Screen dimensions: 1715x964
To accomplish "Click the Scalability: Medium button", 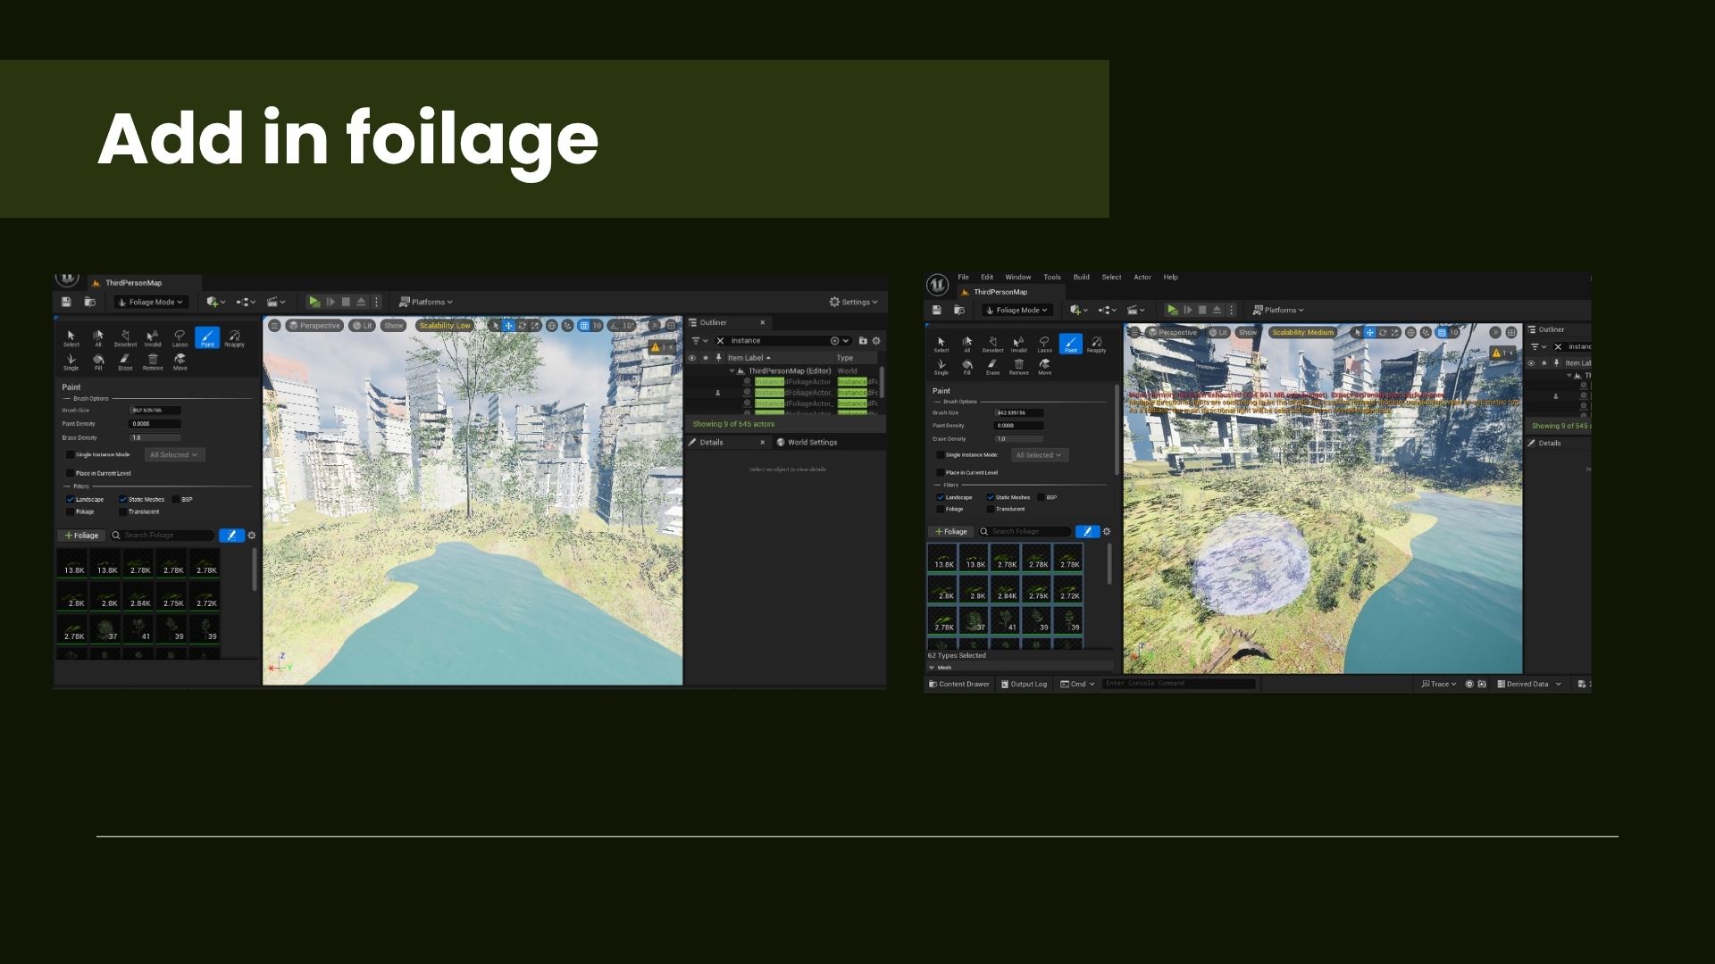I will point(1302,332).
